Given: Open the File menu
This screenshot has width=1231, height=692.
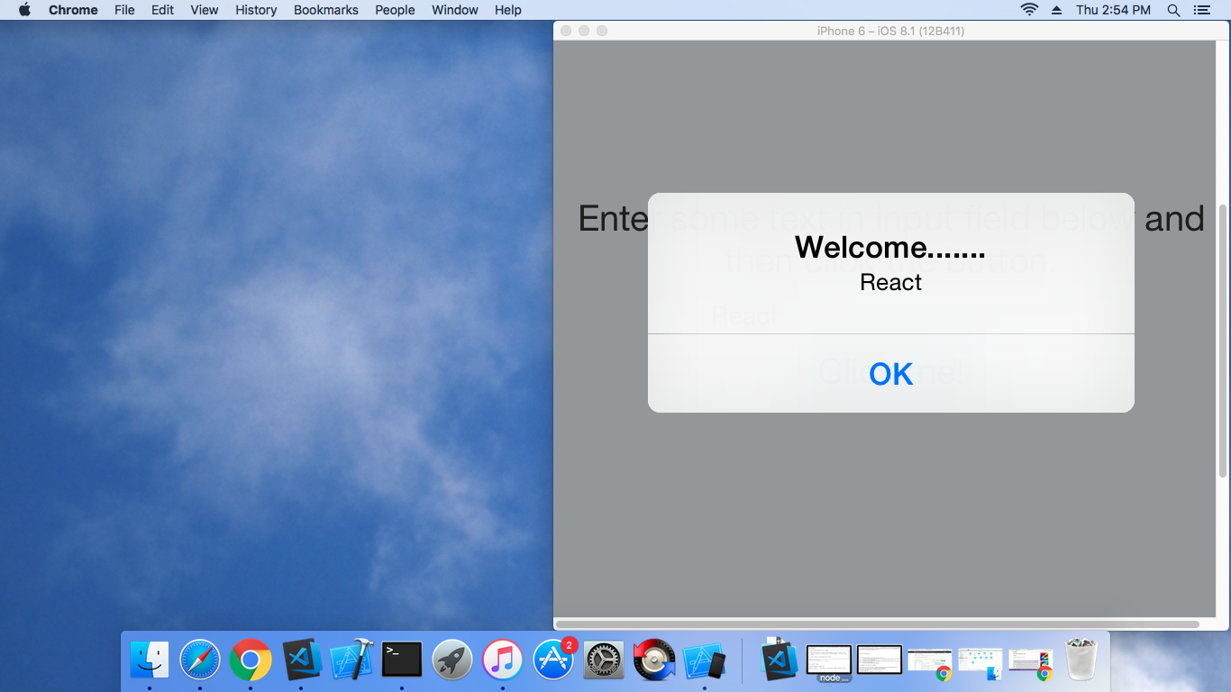Looking at the screenshot, I should pos(124,10).
